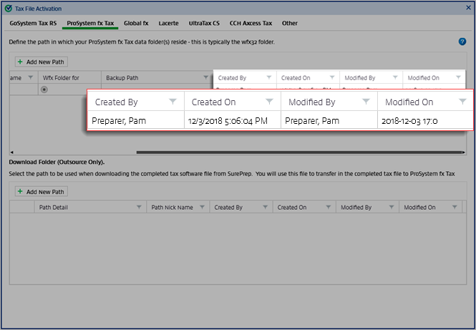Viewport: 476px width, 330px height.
Task: Open filter dropdown for upper Created On column
Action: [x=332, y=77]
